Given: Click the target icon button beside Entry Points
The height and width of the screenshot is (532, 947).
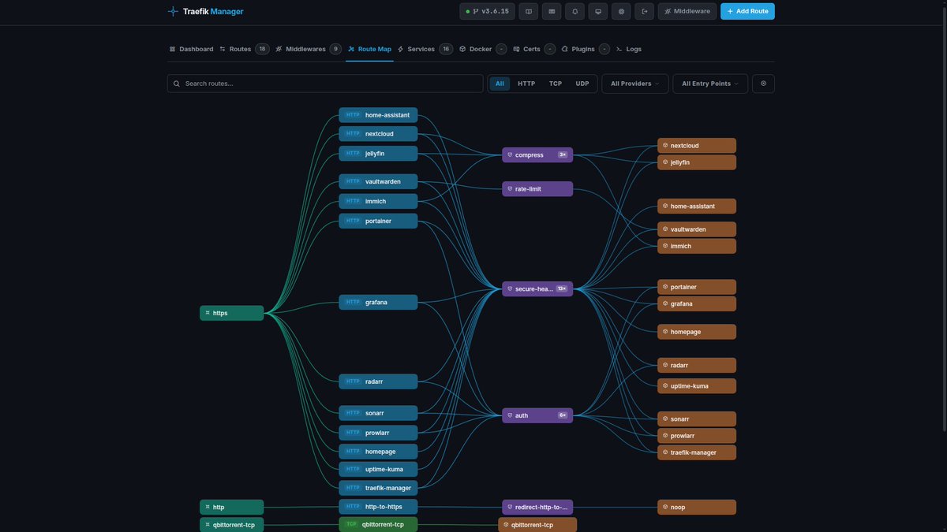Looking at the screenshot, I should (763, 84).
